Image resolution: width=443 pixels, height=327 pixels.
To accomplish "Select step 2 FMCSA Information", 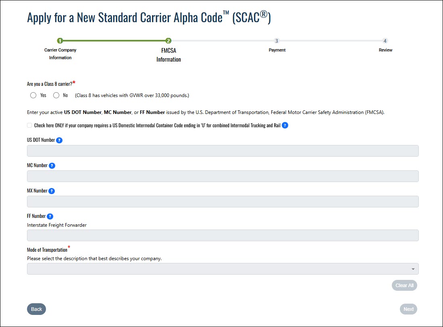I will coord(168,41).
